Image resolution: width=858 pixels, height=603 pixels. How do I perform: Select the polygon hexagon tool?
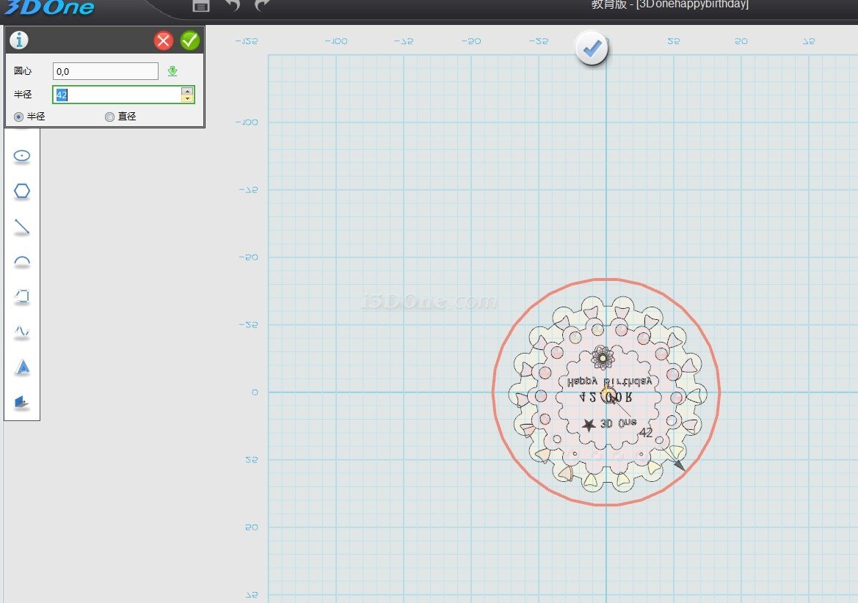coord(22,191)
